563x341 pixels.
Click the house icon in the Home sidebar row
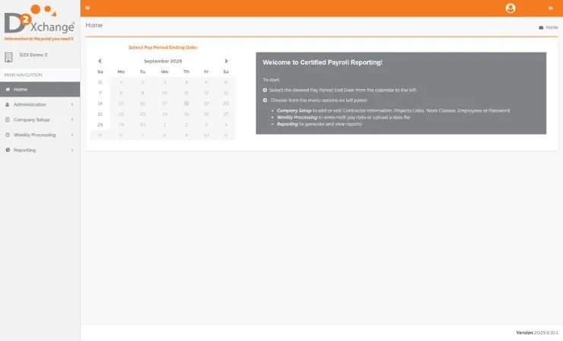pyautogui.click(x=8, y=89)
